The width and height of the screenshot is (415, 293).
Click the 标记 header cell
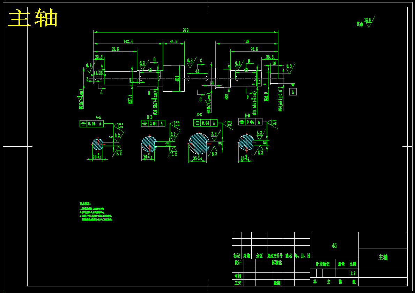[x=237, y=256]
